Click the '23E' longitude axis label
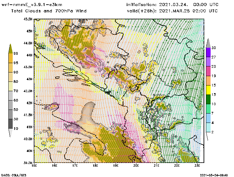This screenshot has height=177, width=234. [197, 166]
